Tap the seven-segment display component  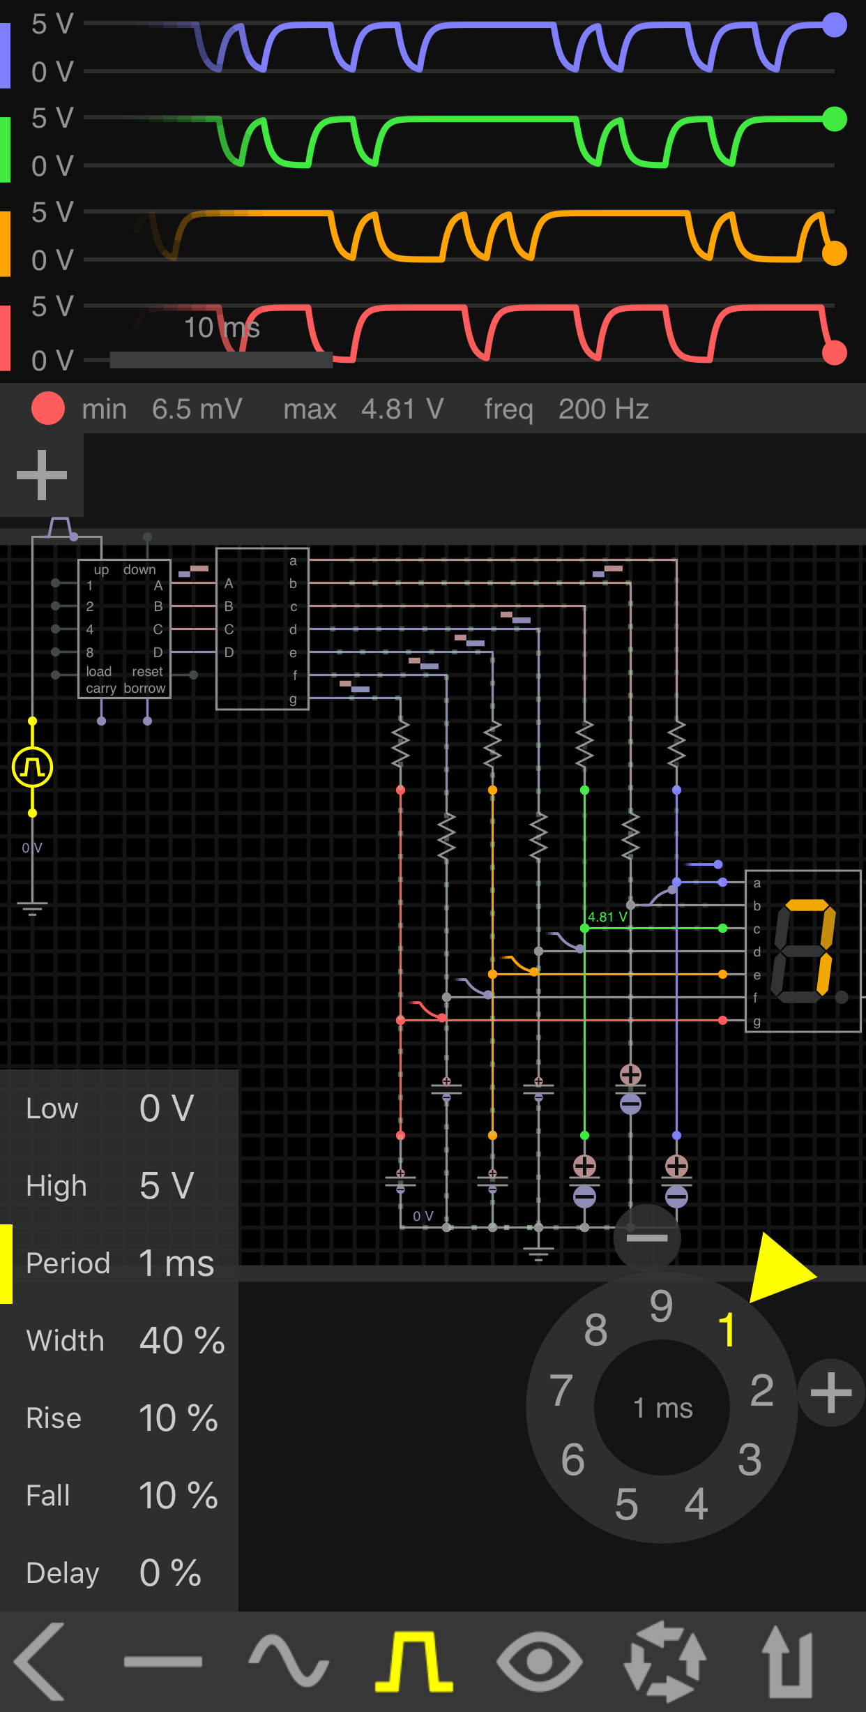pyautogui.click(x=803, y=951)
